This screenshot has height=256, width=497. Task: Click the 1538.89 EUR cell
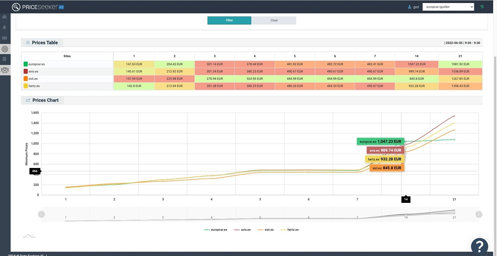click(x=460, y=71)
